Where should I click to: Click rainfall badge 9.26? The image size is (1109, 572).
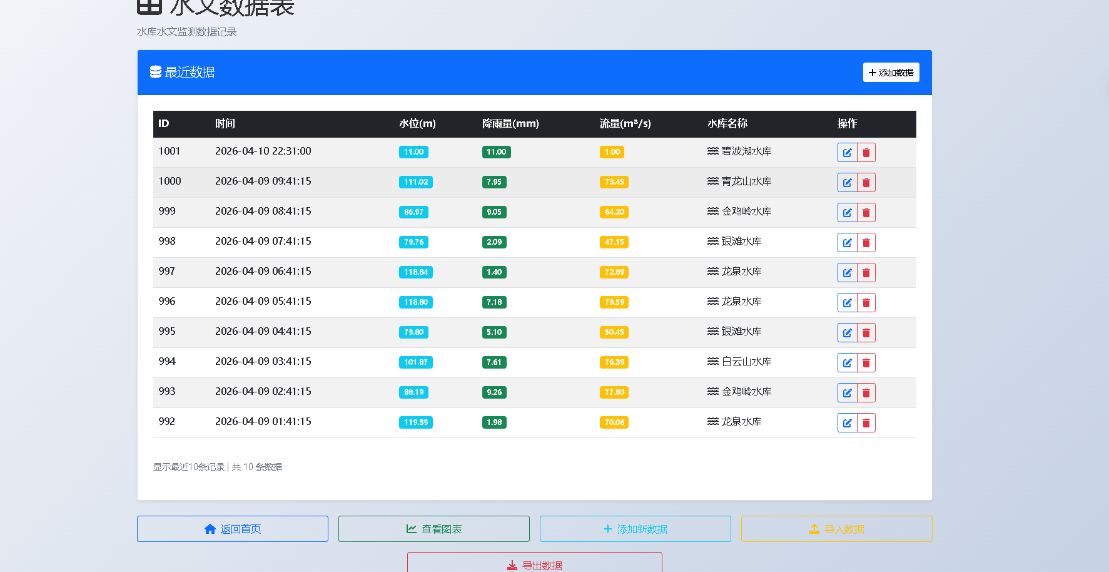coord(494,392)
